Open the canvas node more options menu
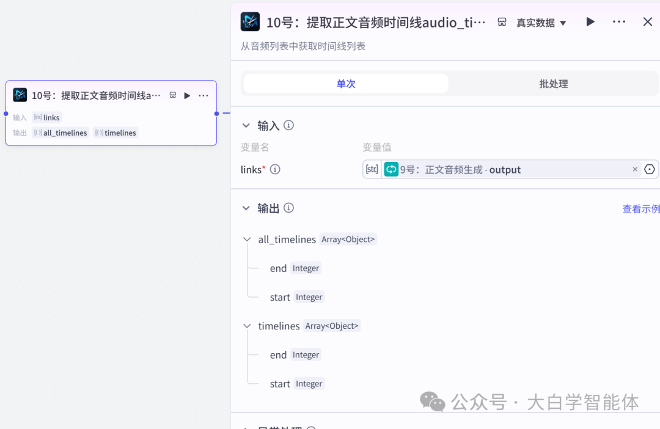This screenshot has width=660, height=429. pos(204,95)
